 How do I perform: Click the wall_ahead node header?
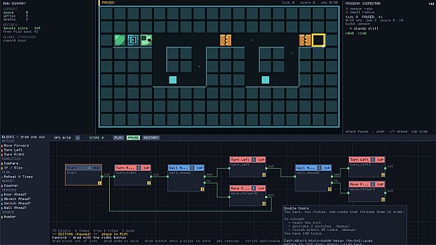(186, 168)
